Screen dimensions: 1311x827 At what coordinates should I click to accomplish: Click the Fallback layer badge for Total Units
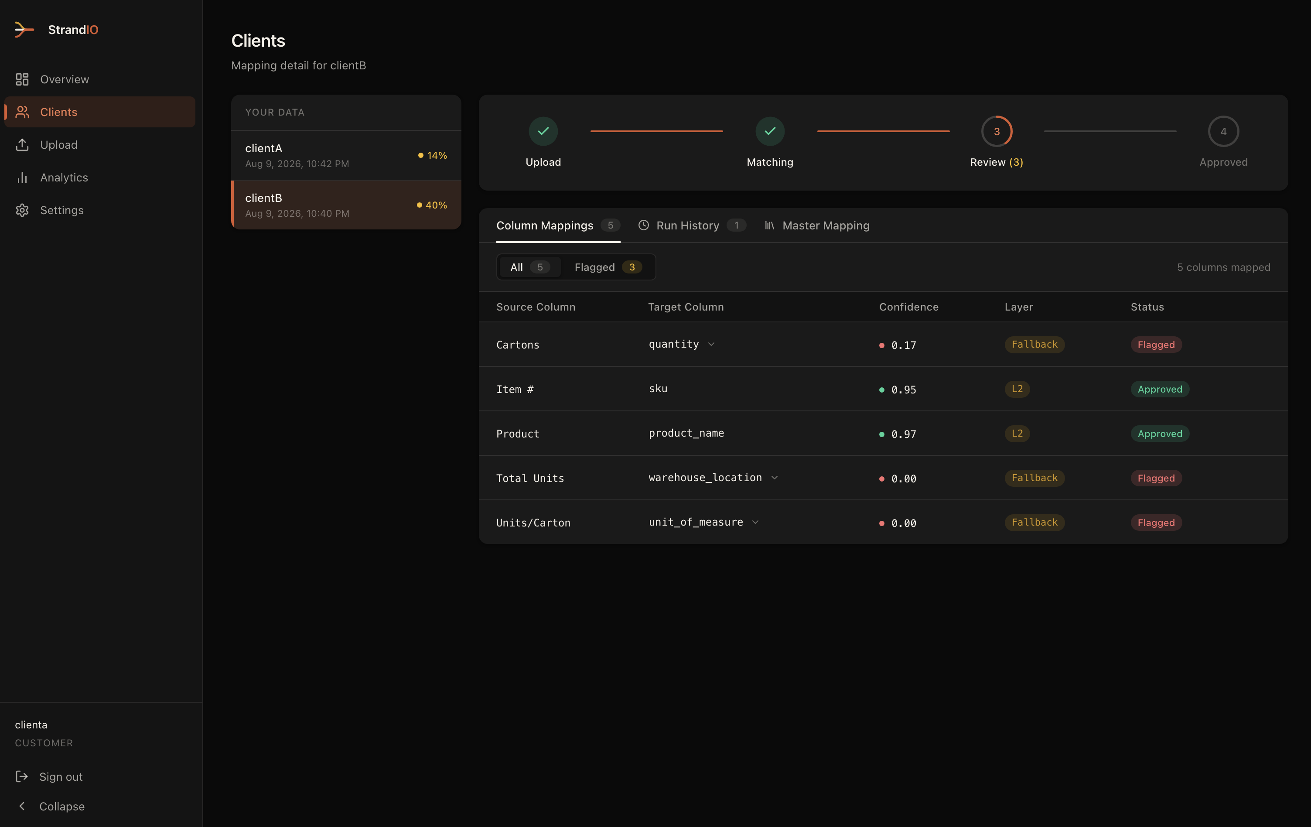coord(1034,478)
